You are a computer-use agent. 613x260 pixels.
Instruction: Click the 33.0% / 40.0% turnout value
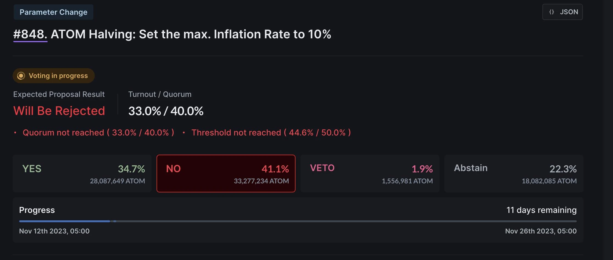tap(166, 111)
